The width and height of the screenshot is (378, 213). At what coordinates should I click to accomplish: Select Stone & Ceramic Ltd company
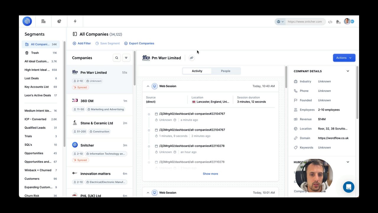100,127
